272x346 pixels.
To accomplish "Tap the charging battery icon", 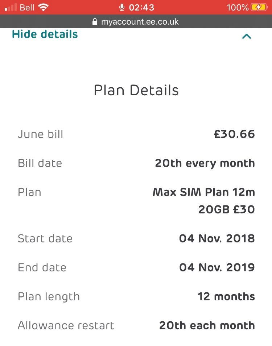I will pyautogui.click(x=259, y=7).
